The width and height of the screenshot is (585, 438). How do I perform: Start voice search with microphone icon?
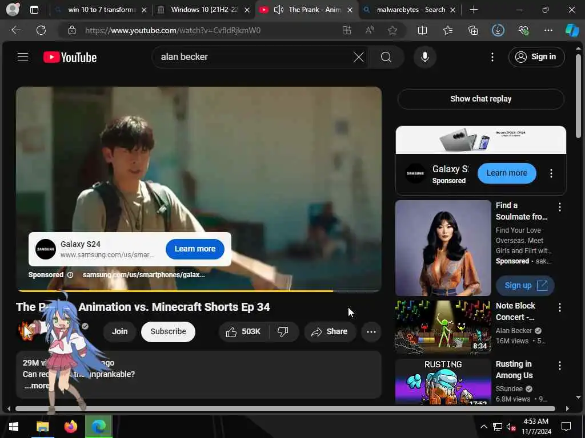coord(424,57)
